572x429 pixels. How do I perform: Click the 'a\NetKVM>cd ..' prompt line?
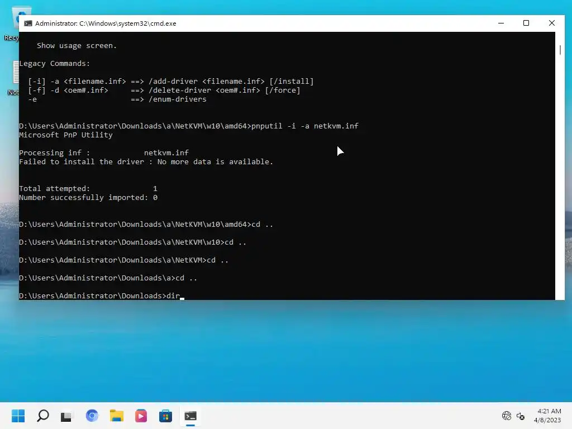coord(123,260)
